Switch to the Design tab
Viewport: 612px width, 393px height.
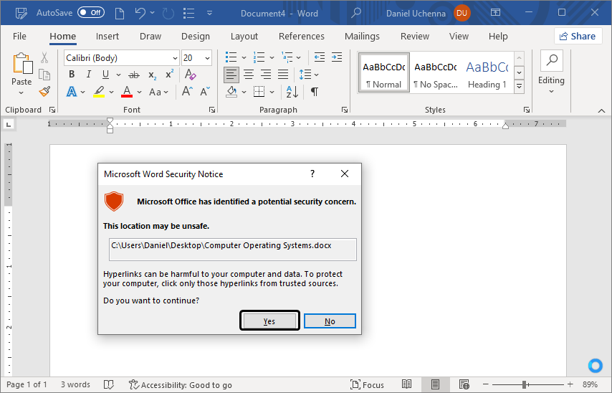[x=196, y=37]
